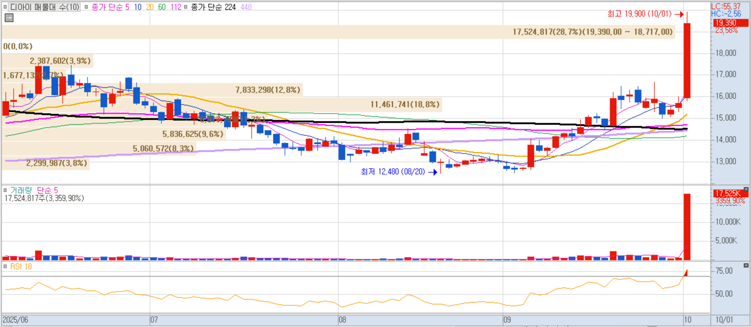Click the 종가 단순 224 label
The width and height of the screenshot is (751, 327).
tap(213, 7)
